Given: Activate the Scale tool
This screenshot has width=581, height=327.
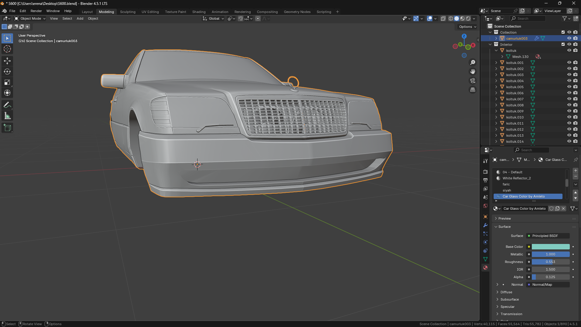Looking at the screenshot, I should coord(7,82).
